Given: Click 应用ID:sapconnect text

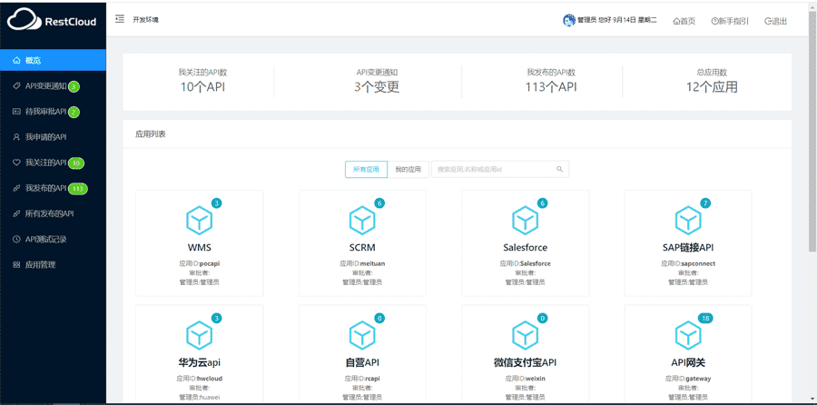Looking at the screenshot, I should (688, 263).
